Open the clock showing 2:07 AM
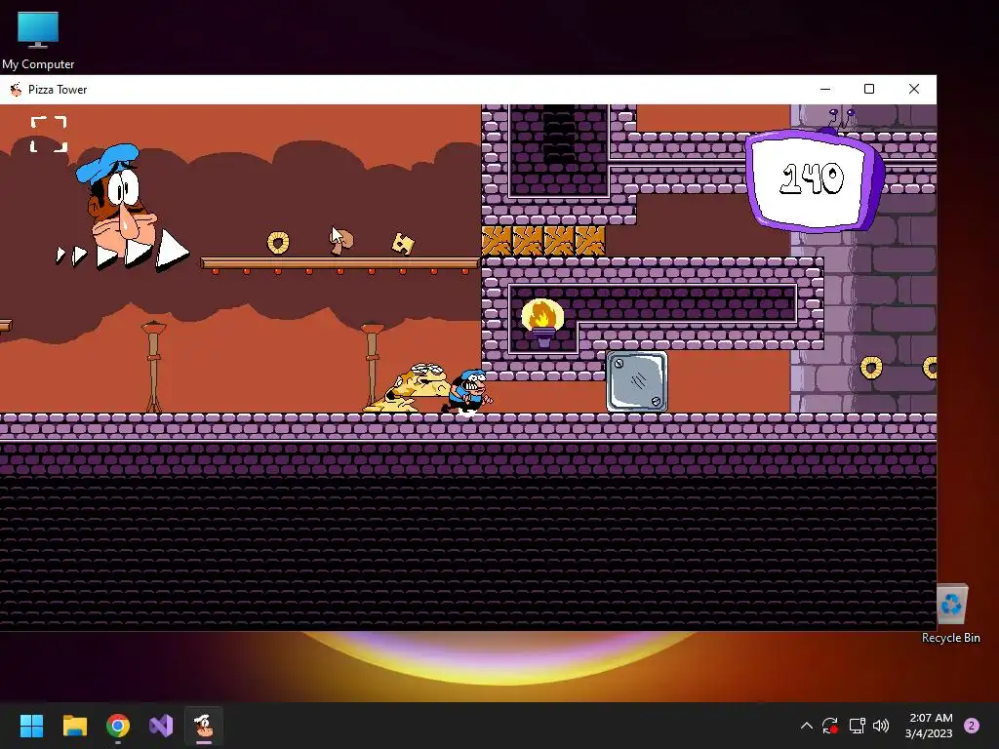This screenshot has width=999, height=749. point(930,726)
